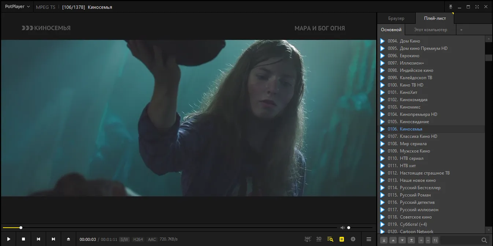Play channel 0116. Русский детектив

[x=431, y=202]
